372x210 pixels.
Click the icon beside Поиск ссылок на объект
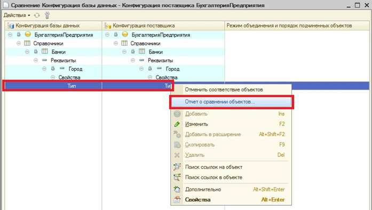tap(177, 167)
